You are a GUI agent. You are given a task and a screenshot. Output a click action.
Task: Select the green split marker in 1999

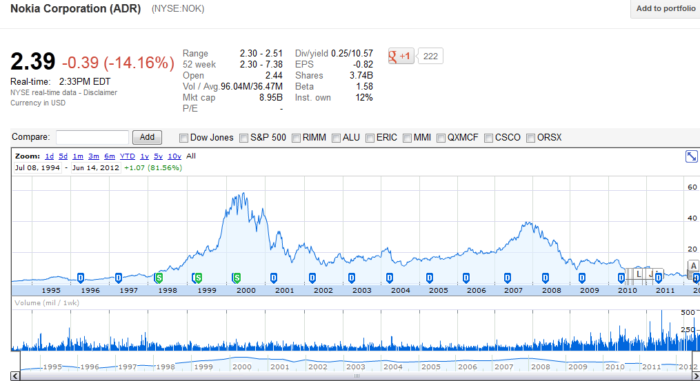click(x=198, y=278)
